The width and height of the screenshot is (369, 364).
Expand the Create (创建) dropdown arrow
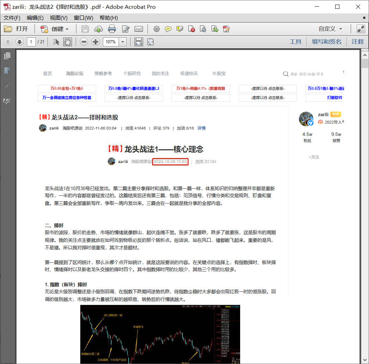(67, 29)
